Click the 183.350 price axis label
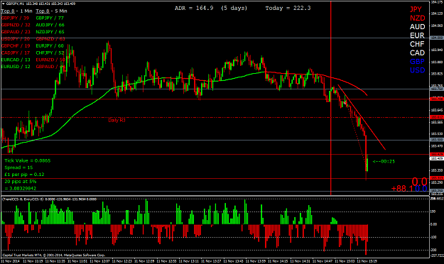The image size is (444, 264). 437,170
